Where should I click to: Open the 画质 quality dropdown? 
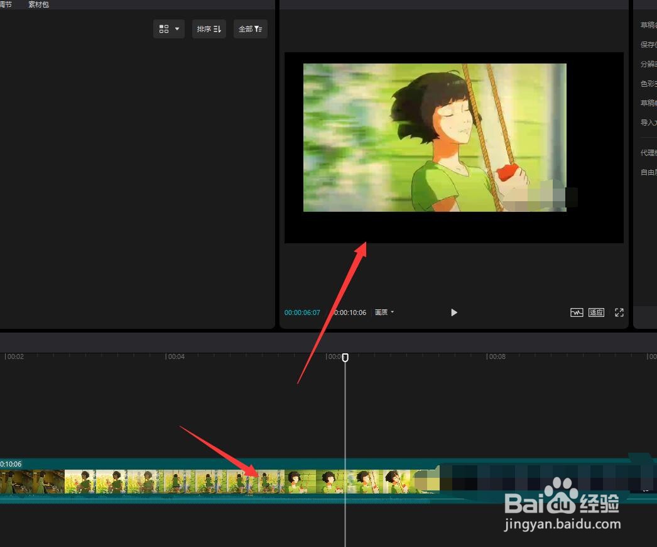(384, 312)
